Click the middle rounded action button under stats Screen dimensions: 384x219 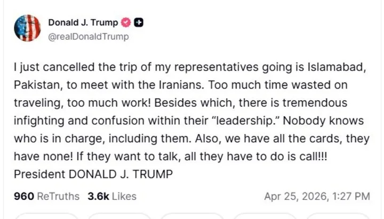click(x=192, y=216)
